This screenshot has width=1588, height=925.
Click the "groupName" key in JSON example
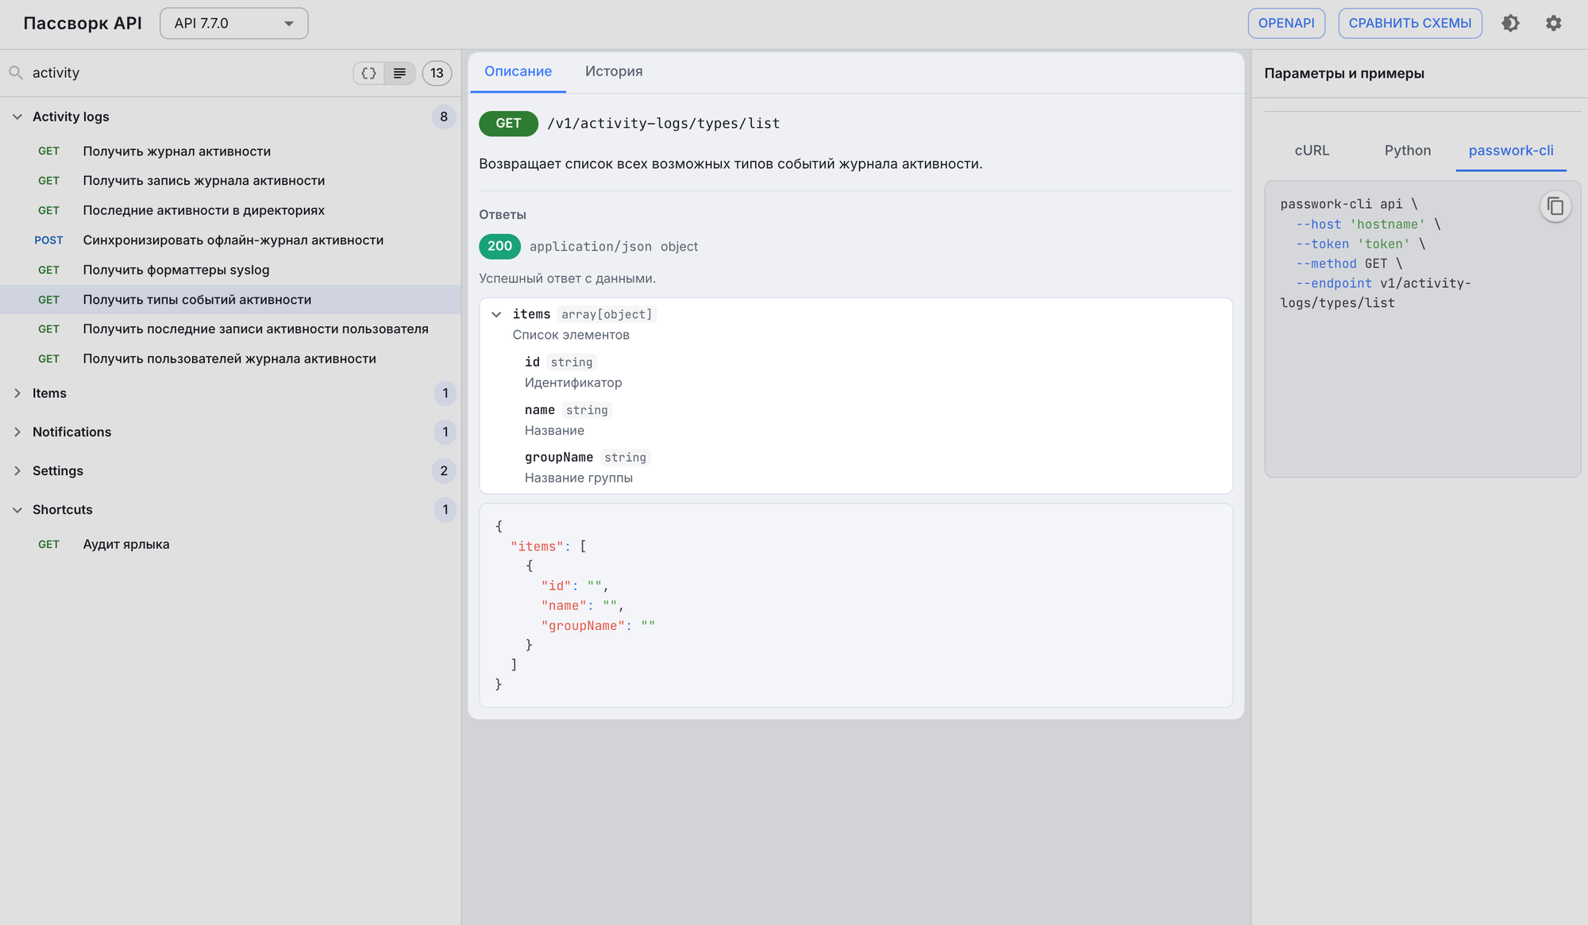583,626
